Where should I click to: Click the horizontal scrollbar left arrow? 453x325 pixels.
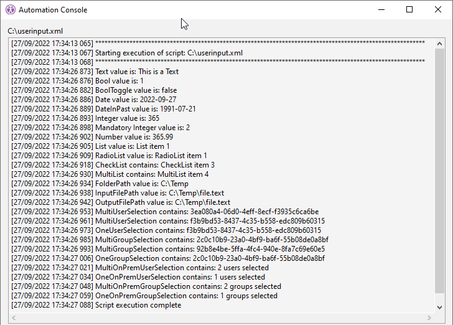(14, 318)
